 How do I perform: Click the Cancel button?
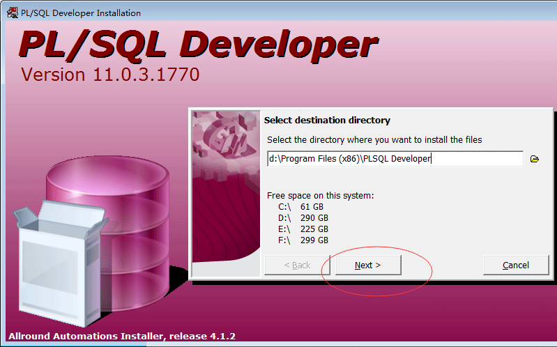[516, 265]
